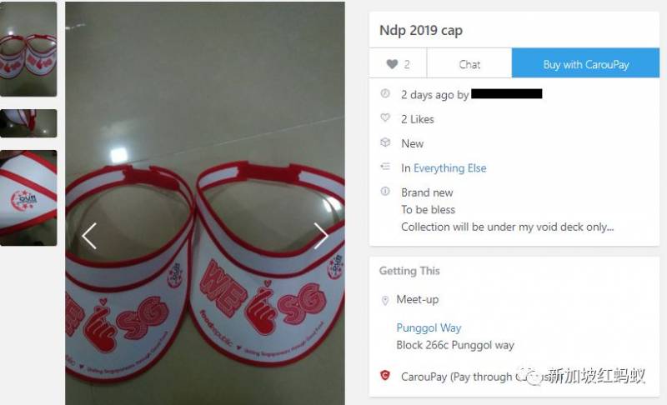Click the box condition icon beside New
667x405 pixels.
click(385, 142)
